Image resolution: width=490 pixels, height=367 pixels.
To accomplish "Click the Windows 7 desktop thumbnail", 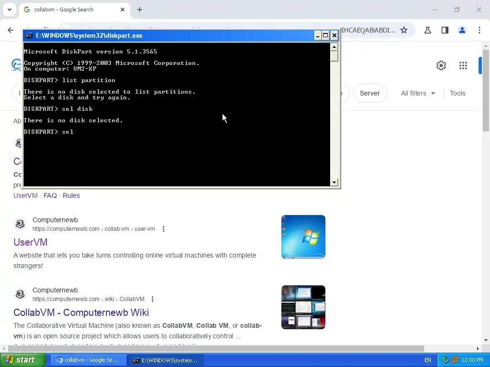I will coord(303,237).
